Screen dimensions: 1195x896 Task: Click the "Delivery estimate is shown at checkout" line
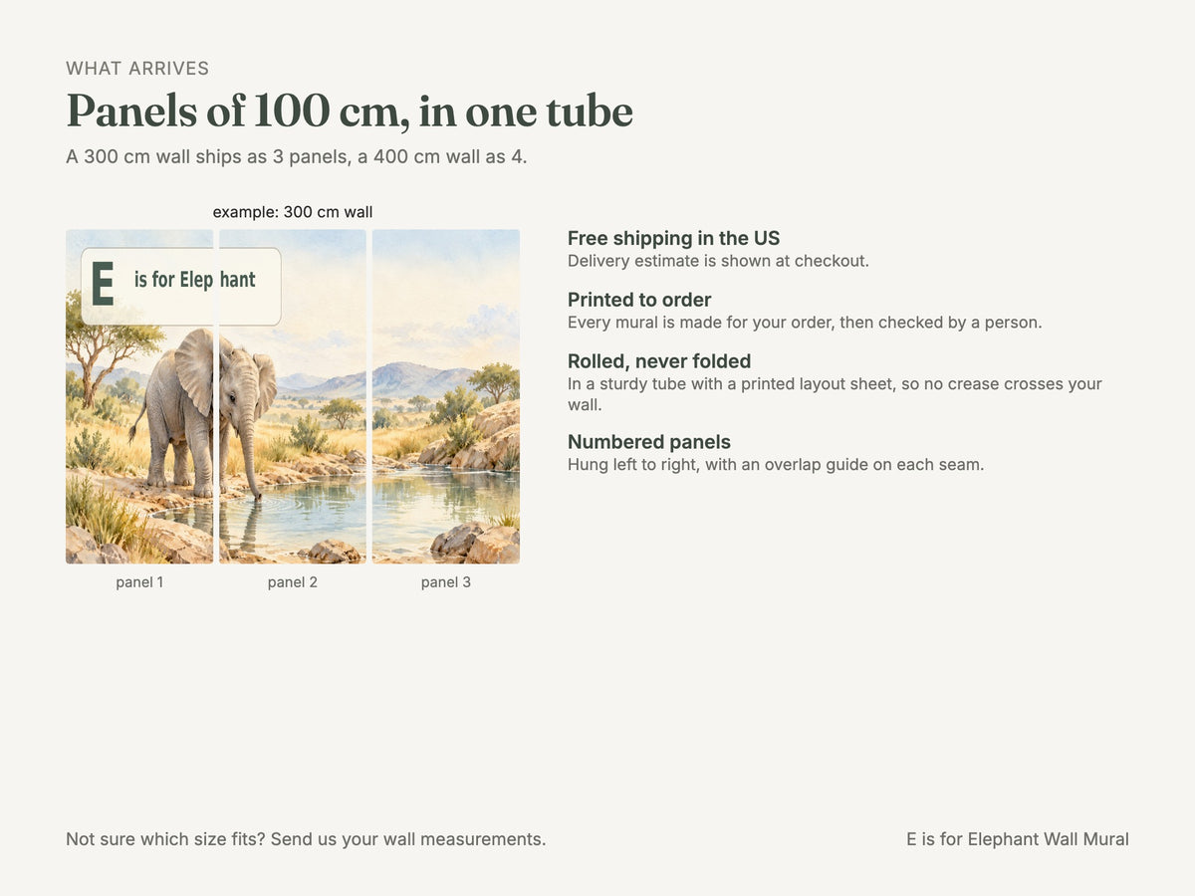[719, 261]
